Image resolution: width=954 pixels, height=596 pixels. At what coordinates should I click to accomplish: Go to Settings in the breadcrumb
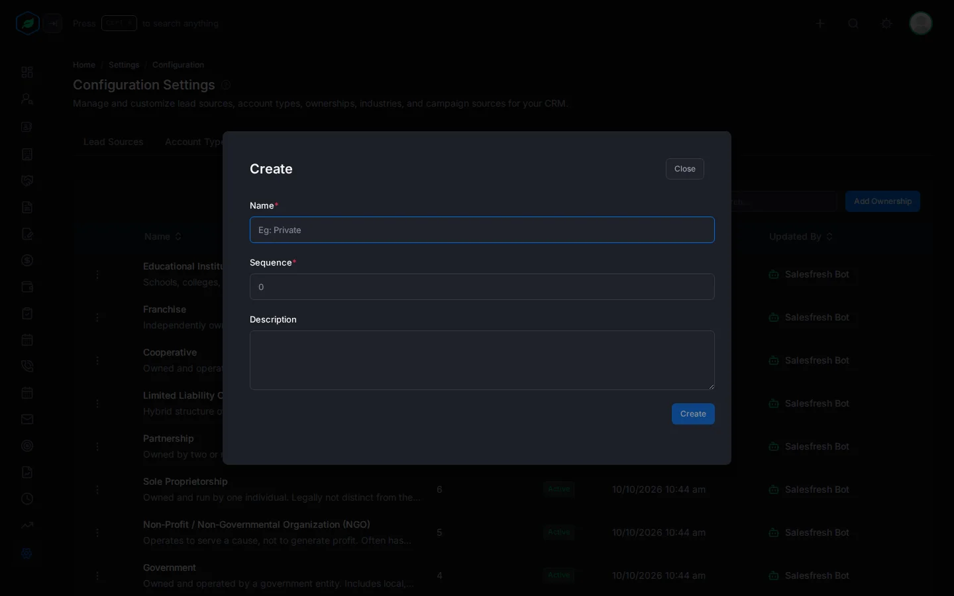tap(124, 65)
